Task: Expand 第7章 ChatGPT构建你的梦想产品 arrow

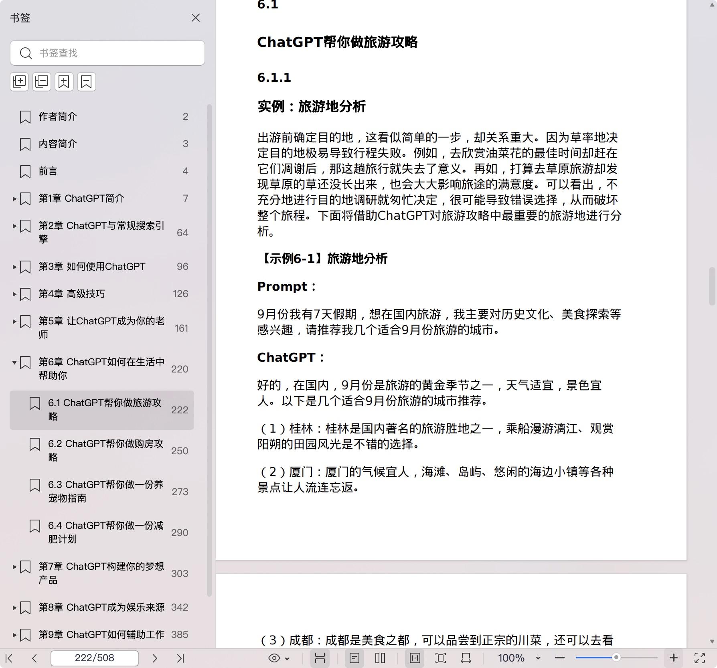Action: point(14,567)
